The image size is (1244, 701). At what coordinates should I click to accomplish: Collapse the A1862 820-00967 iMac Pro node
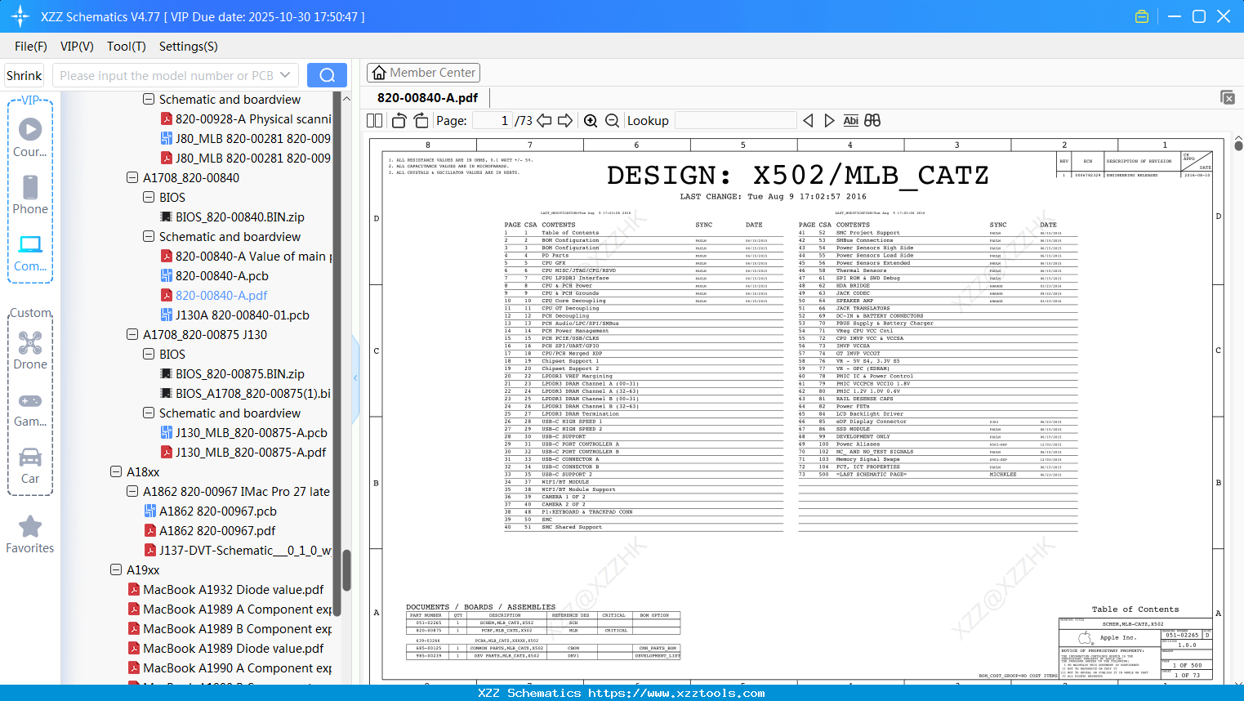132,492
